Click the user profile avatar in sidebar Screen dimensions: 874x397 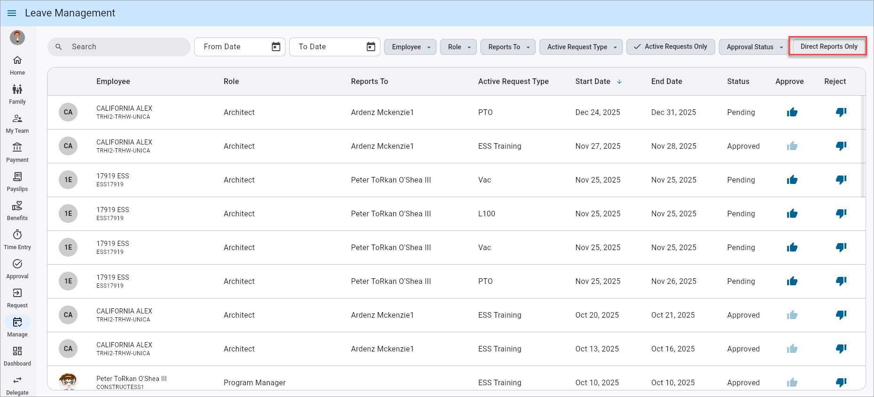(17, 38)
